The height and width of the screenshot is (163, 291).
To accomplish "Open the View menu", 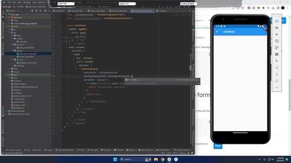I will tap(20, 2).
